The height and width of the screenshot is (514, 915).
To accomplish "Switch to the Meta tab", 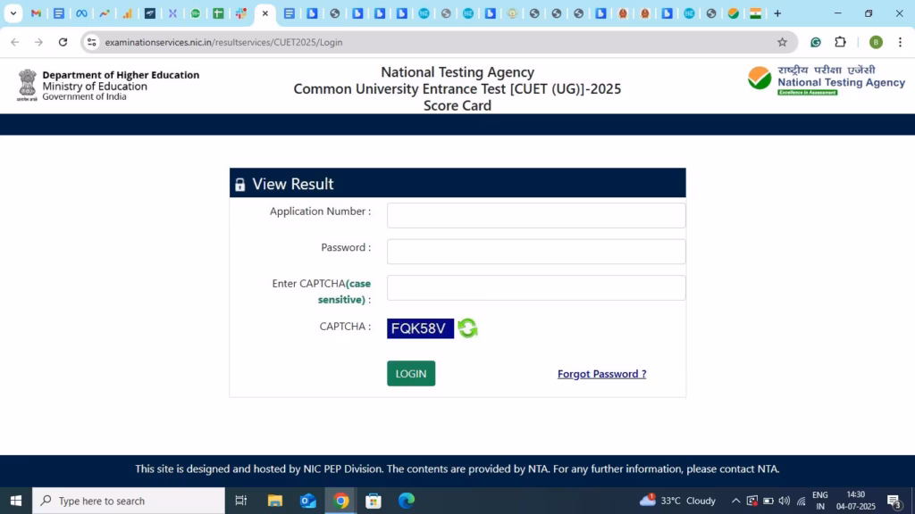I will click(81, 13).
